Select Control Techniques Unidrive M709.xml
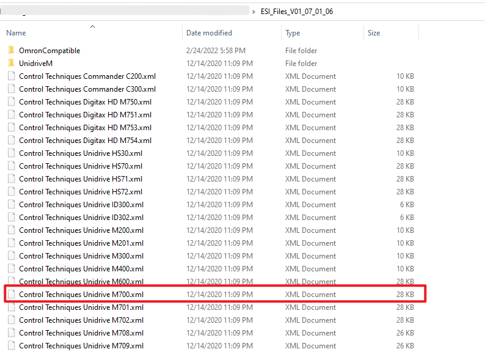The height and width of the screenshot is (360, 485). [81, 346]
